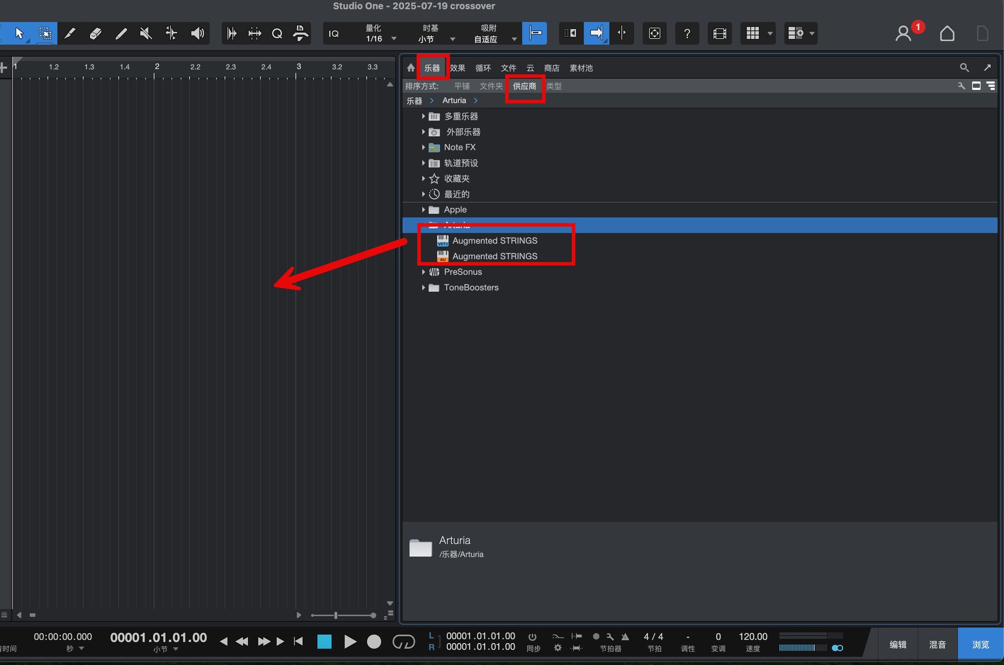Switch to the 素材池 browser tab
Viewport: 1004px width, 665px height.
coord(581,68)
